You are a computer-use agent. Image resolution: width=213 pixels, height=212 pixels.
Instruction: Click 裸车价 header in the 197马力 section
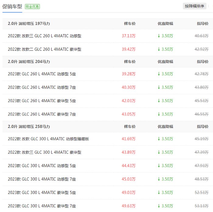coord(130,24)
